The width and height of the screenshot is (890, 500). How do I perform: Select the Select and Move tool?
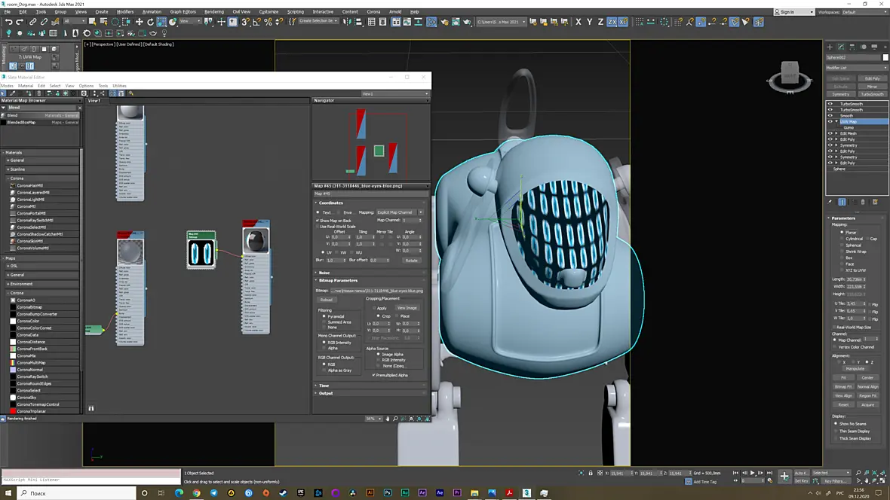(x=139, y=22)
